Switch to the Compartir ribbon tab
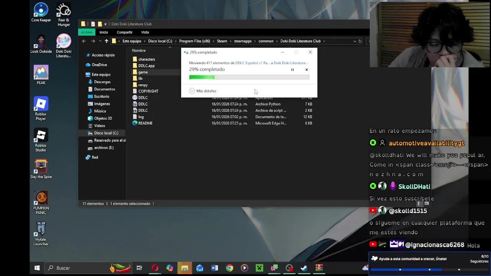491x276 pixels. click(x=125, y=32)
